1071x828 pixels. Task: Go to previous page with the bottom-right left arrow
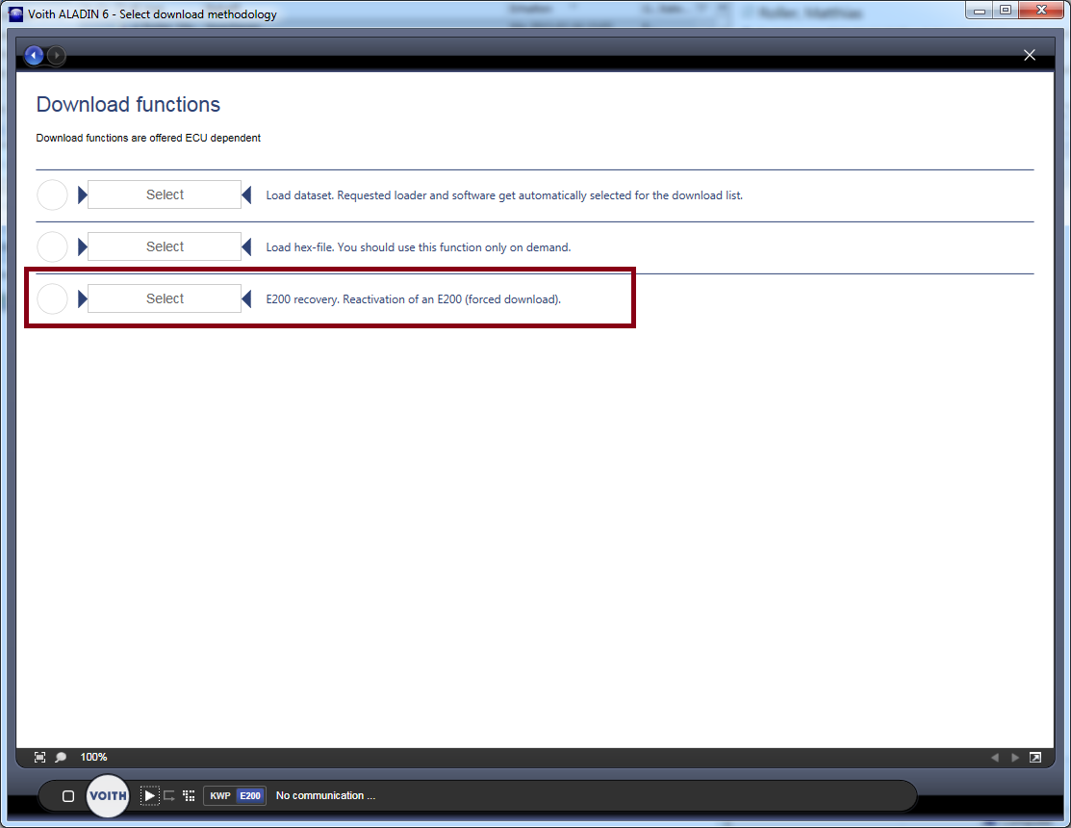point(995,757)
